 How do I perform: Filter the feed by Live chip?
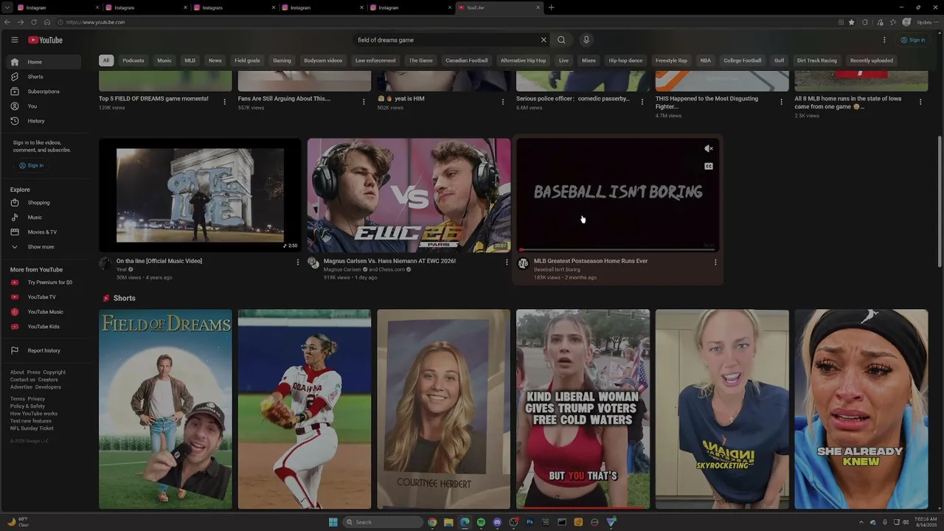564,60
